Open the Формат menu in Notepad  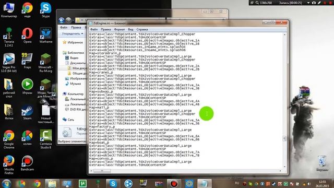point(120,29)
